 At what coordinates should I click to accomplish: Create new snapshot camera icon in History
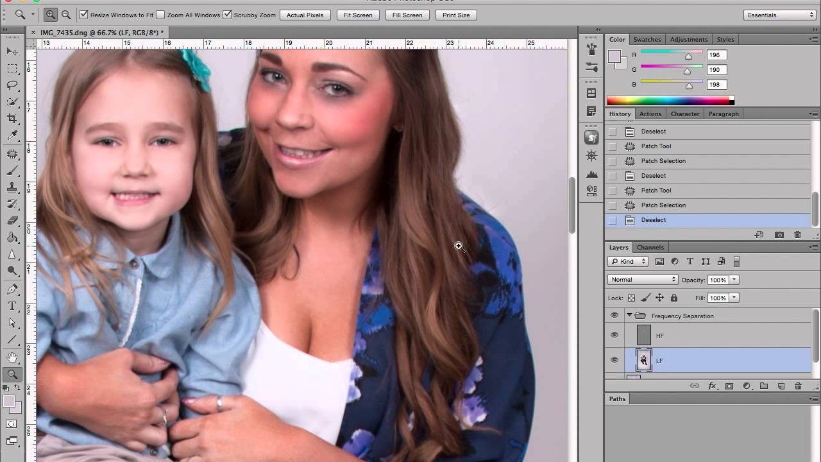779,235
